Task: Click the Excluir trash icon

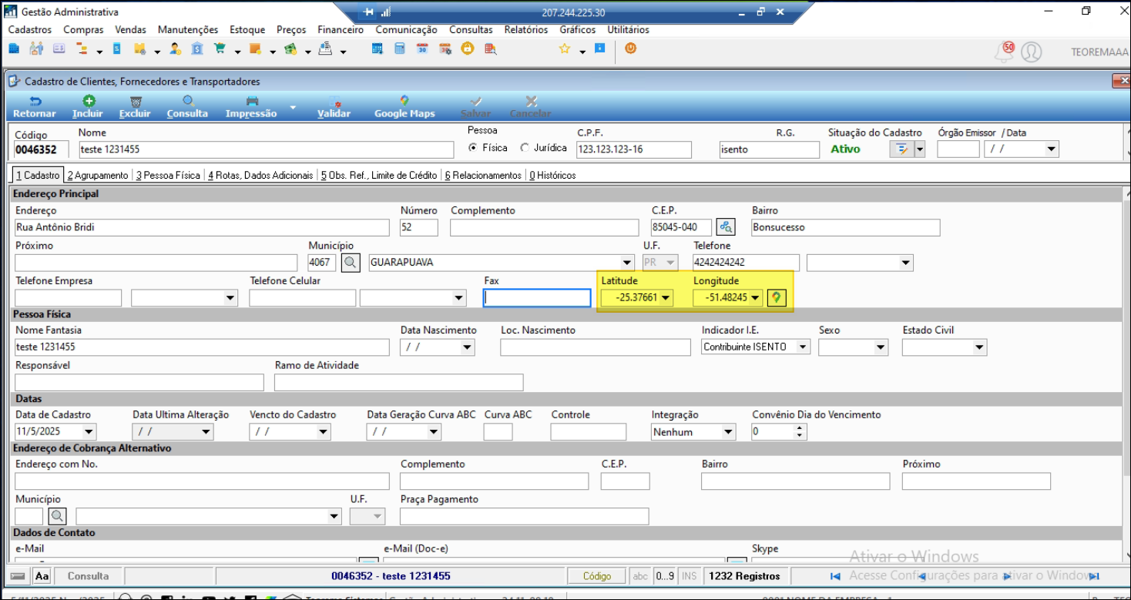Action: coord(135,101)
